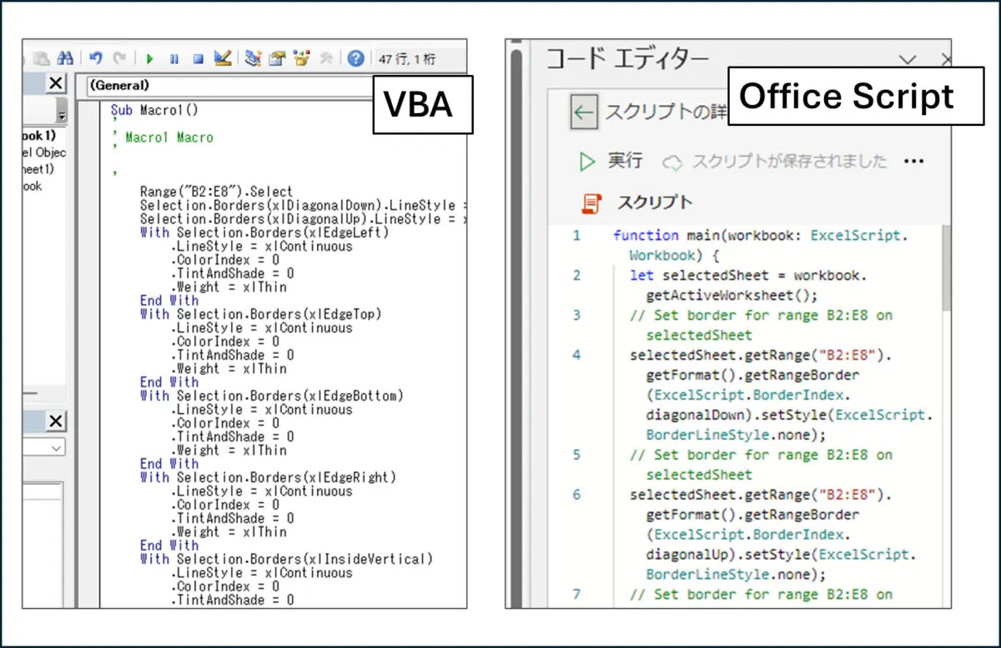The height and width of the screenshot is (648, 1001).
Task: Open the Project Explorer icon
Action: pos(250,58)
